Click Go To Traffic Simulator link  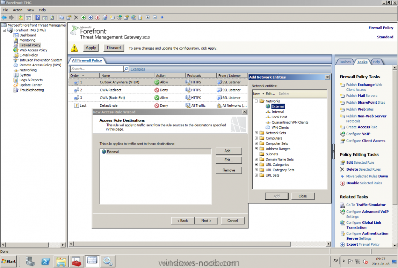tap(366, 205)
